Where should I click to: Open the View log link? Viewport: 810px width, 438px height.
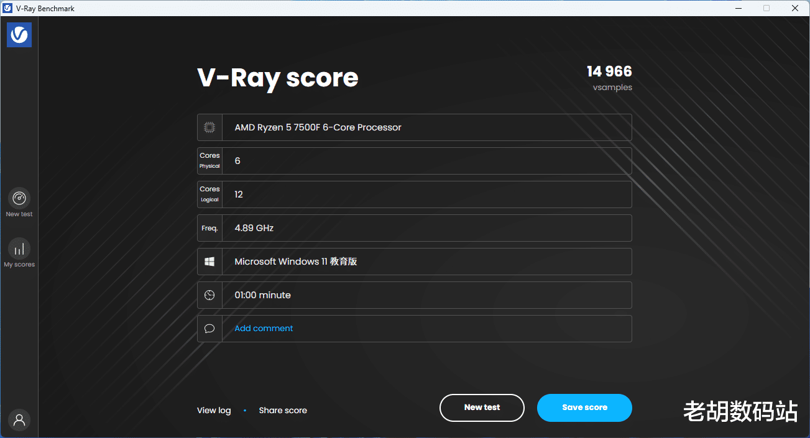point(214,410)
